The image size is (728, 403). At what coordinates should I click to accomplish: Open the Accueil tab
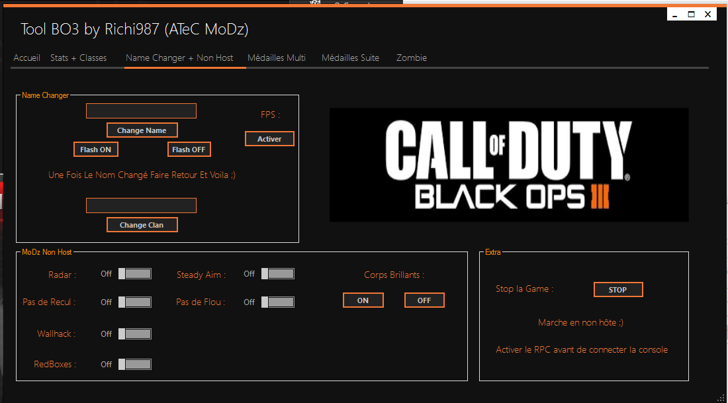[x=27, y=58]
